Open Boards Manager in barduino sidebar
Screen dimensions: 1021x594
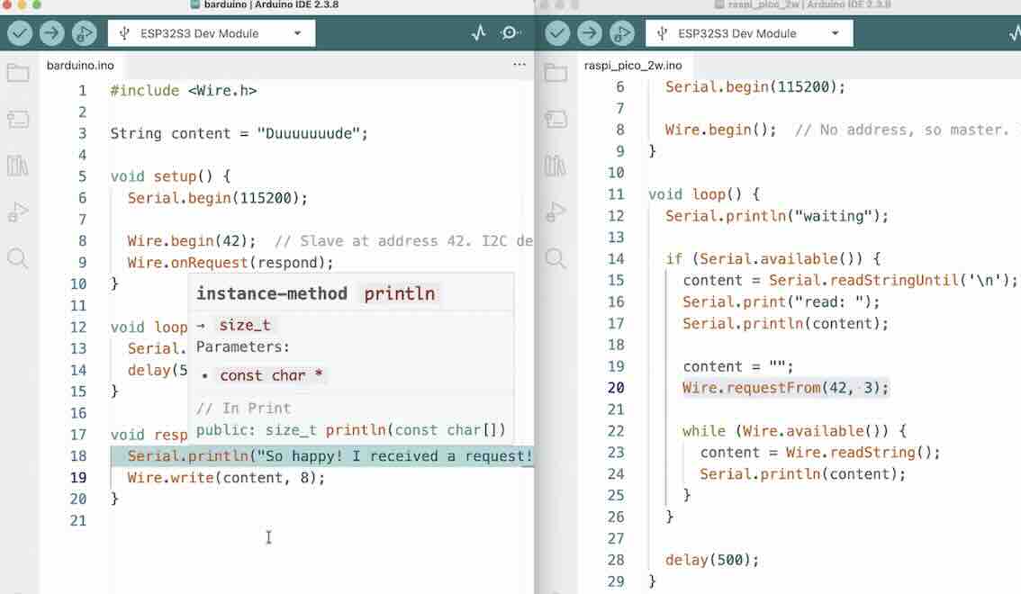coord(18,119)
